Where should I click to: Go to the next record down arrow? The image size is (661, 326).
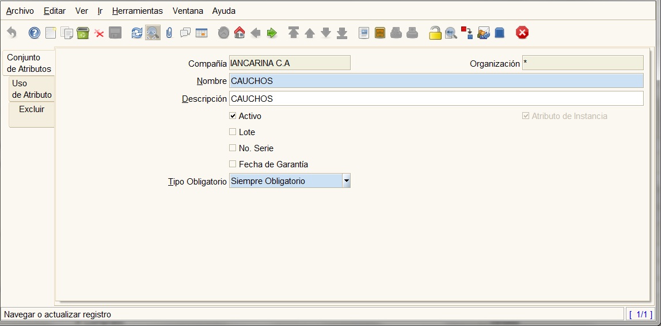pyautogui.click(x=326, y=32)
